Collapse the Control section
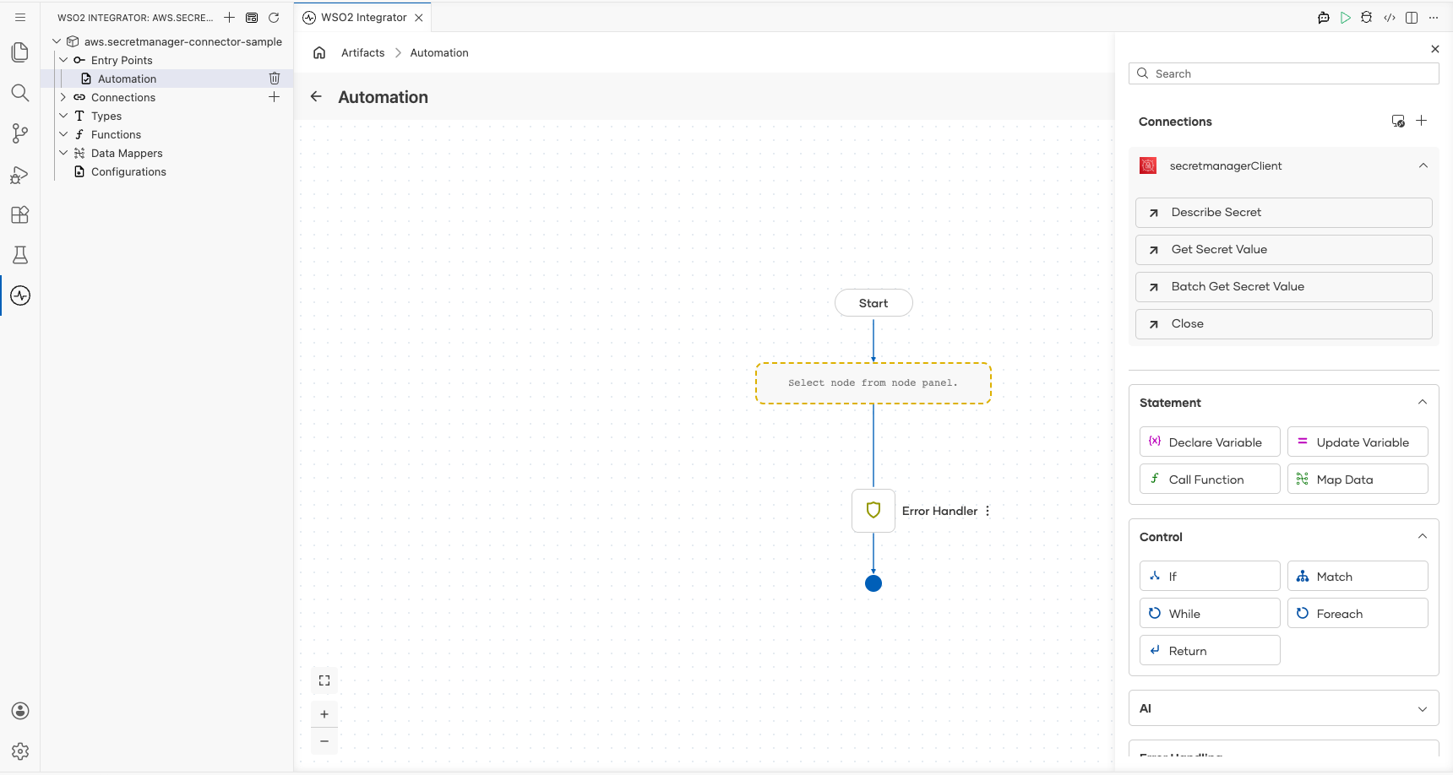 pos(1423,536)
